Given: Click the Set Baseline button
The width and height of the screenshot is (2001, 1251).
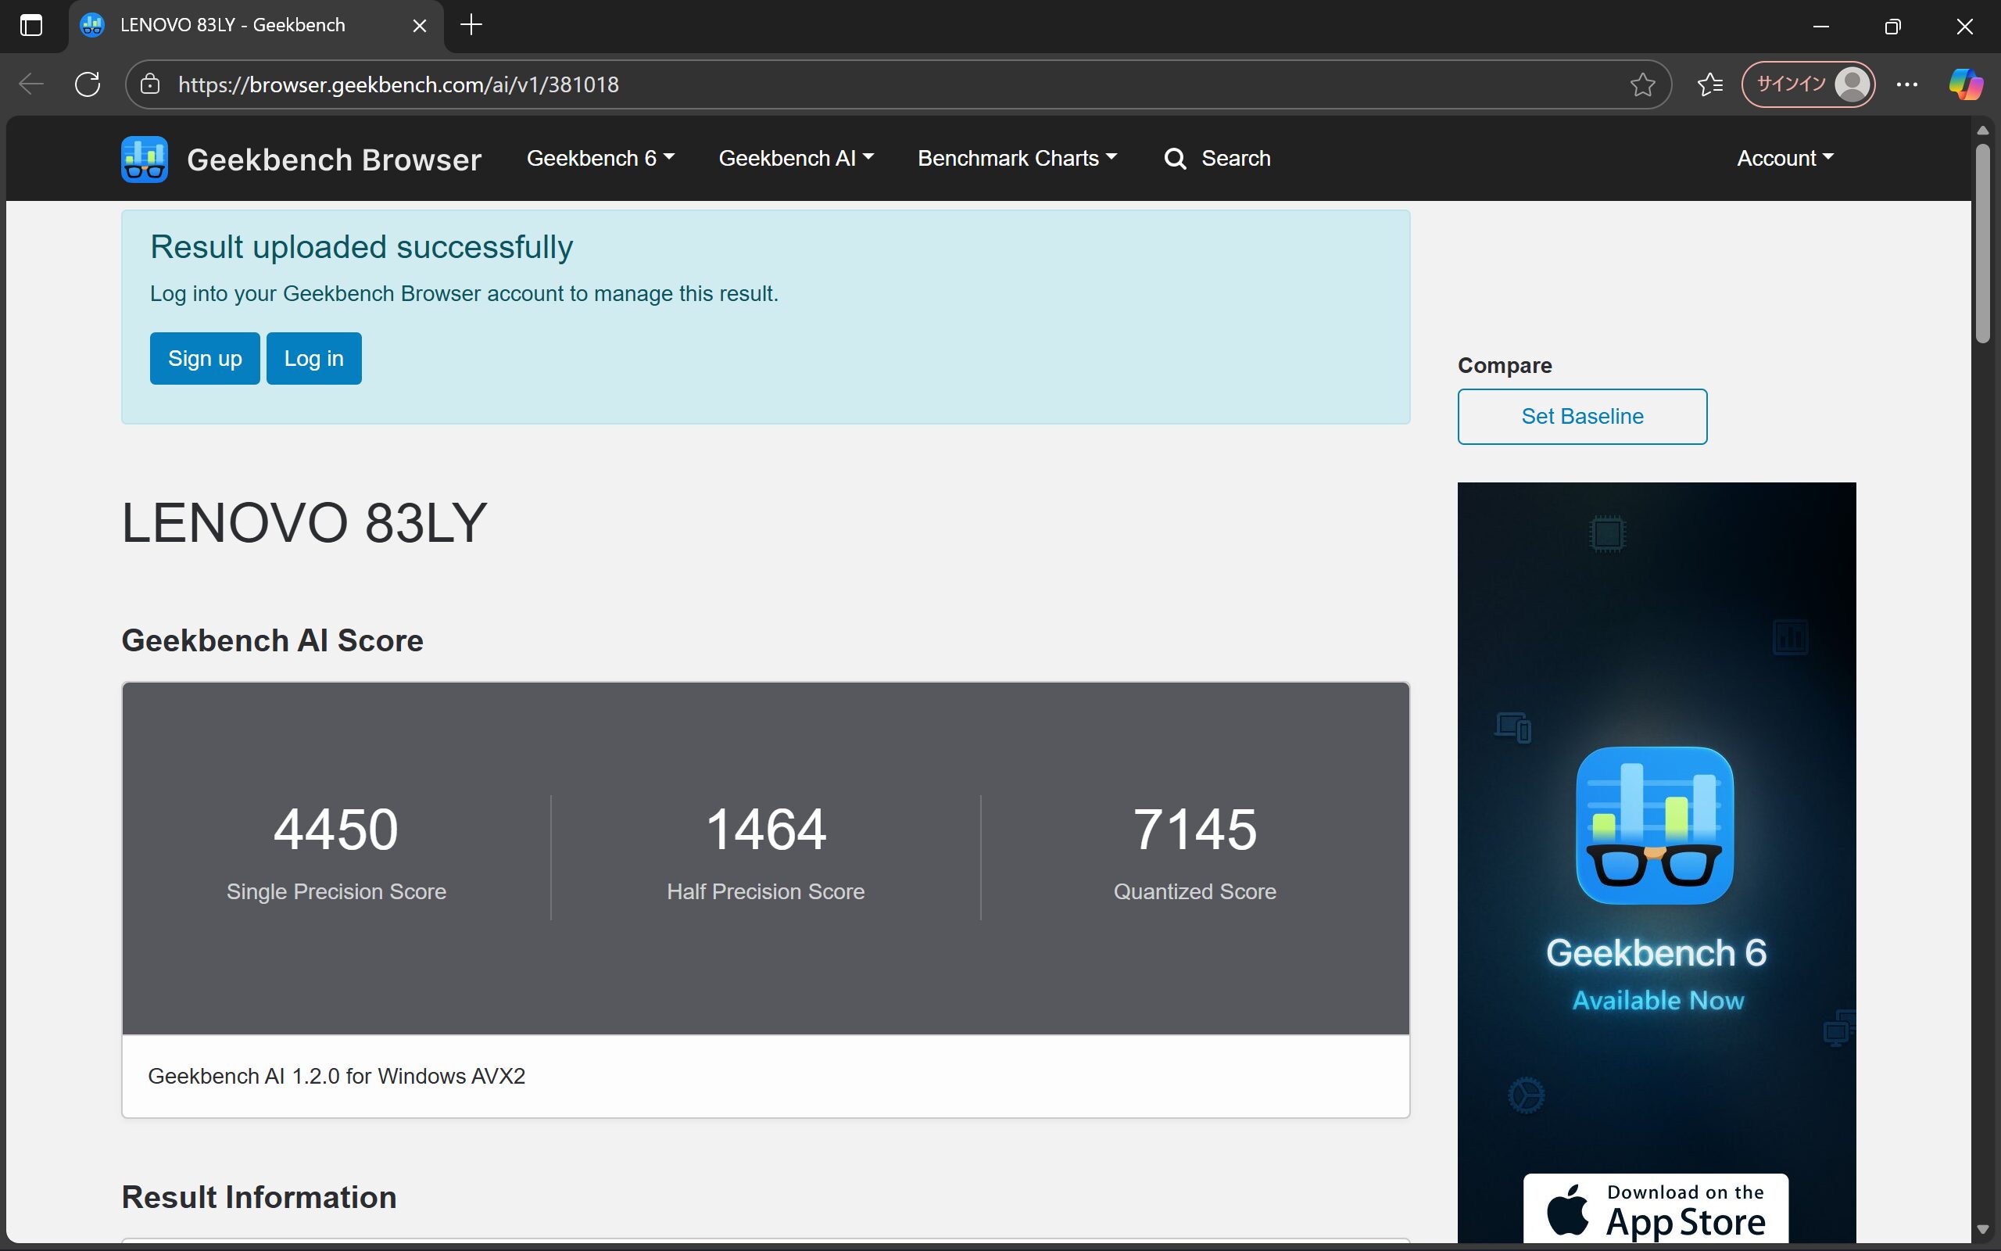Looking at the screenshot, I should pos(1581,416).
